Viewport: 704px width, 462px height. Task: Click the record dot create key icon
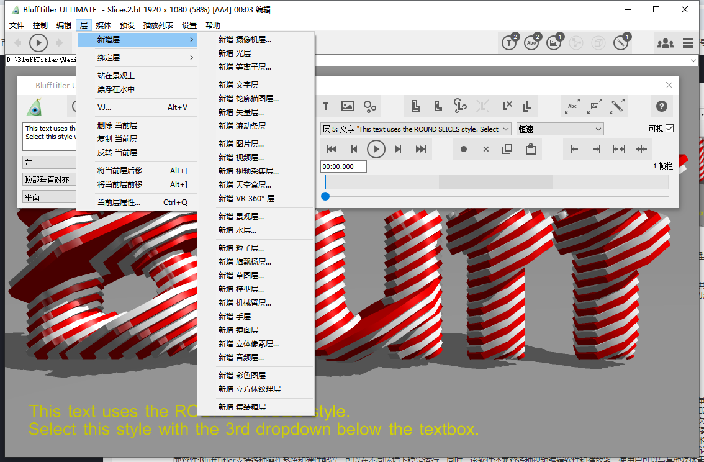464,149
